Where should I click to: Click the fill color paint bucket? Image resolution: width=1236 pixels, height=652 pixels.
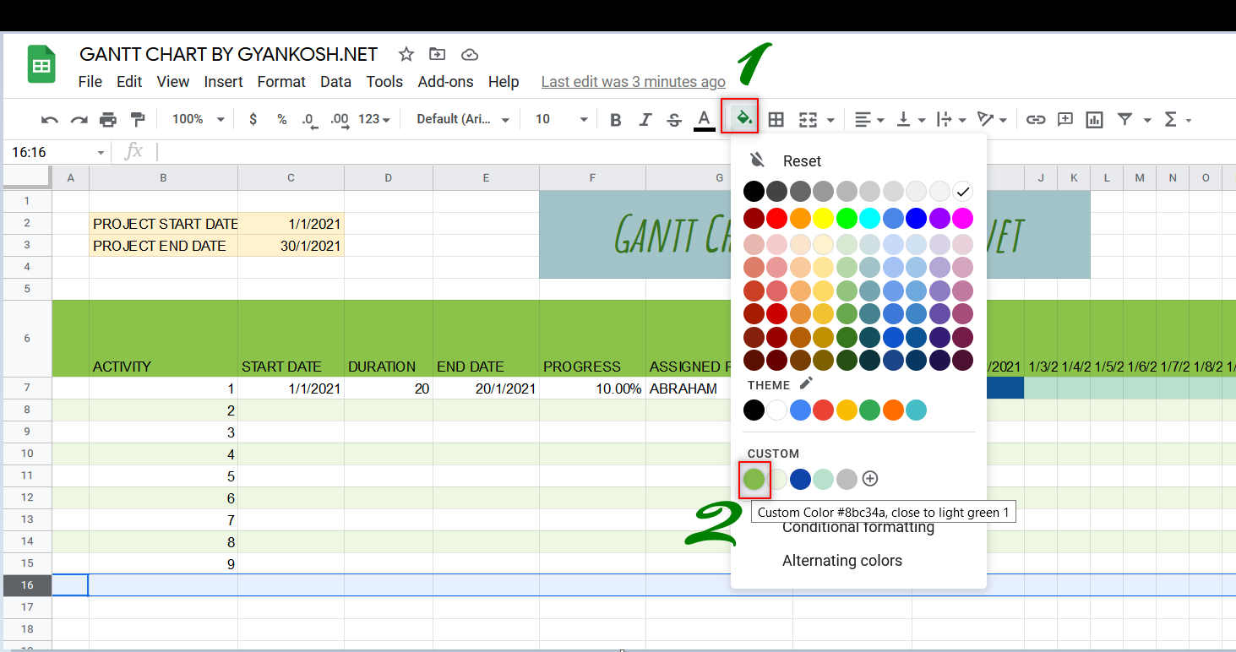click(743, 119)
